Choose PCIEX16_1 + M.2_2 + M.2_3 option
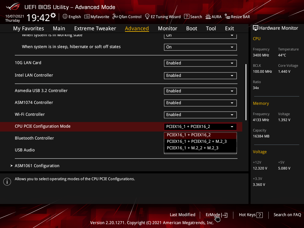Viewport: 304px width, 228px height. 200,148
